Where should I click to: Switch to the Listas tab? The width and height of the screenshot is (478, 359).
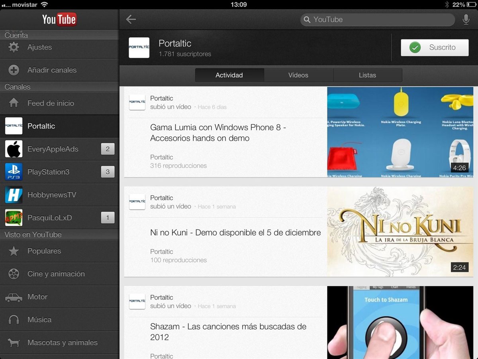pos(367,75)
